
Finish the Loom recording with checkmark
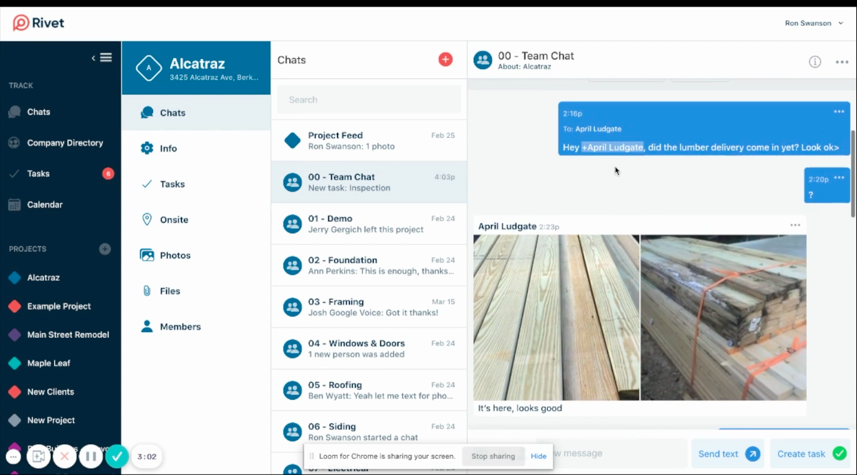117,457
